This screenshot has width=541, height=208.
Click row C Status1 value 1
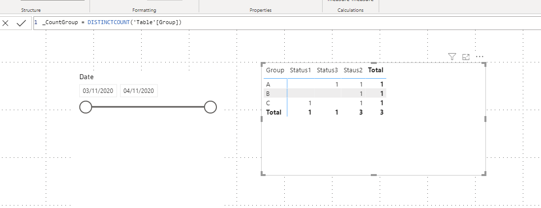309,103
